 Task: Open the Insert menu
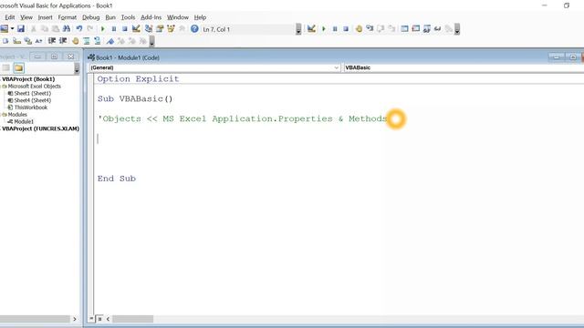(x=45, y=17)
